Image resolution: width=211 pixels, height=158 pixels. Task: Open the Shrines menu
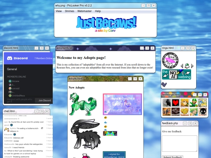pos(70,11)
